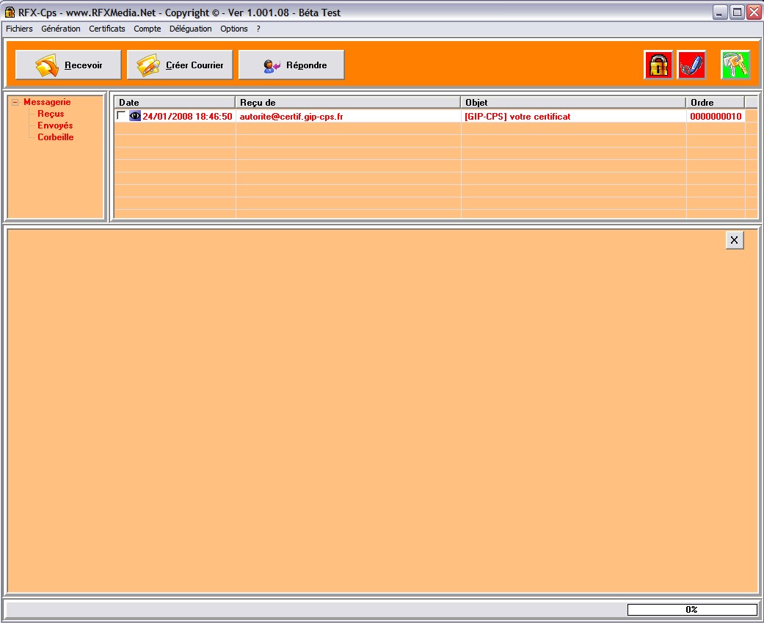Select the Envoyés folder
The image size is (764, 623).
pyautogui.click(x=55, y=125)
